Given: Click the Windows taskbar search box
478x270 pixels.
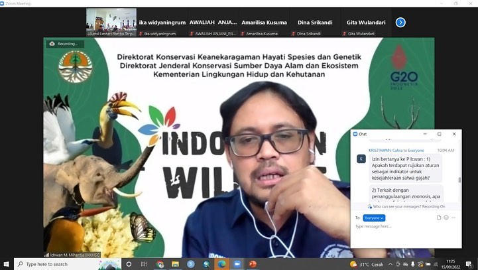Looking at the screenshot, I should point(60,264).
